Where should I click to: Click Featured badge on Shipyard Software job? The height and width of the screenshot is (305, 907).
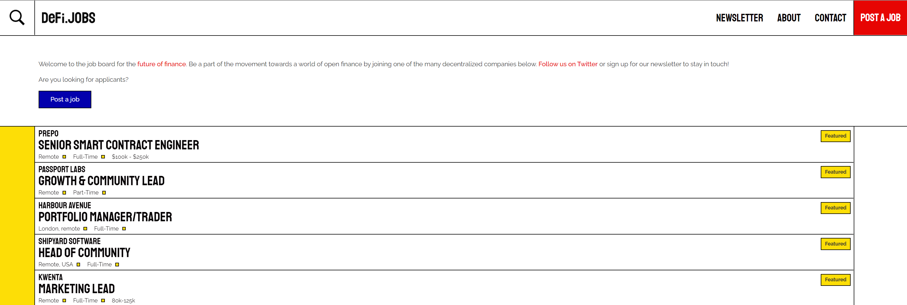pos(835,244)
